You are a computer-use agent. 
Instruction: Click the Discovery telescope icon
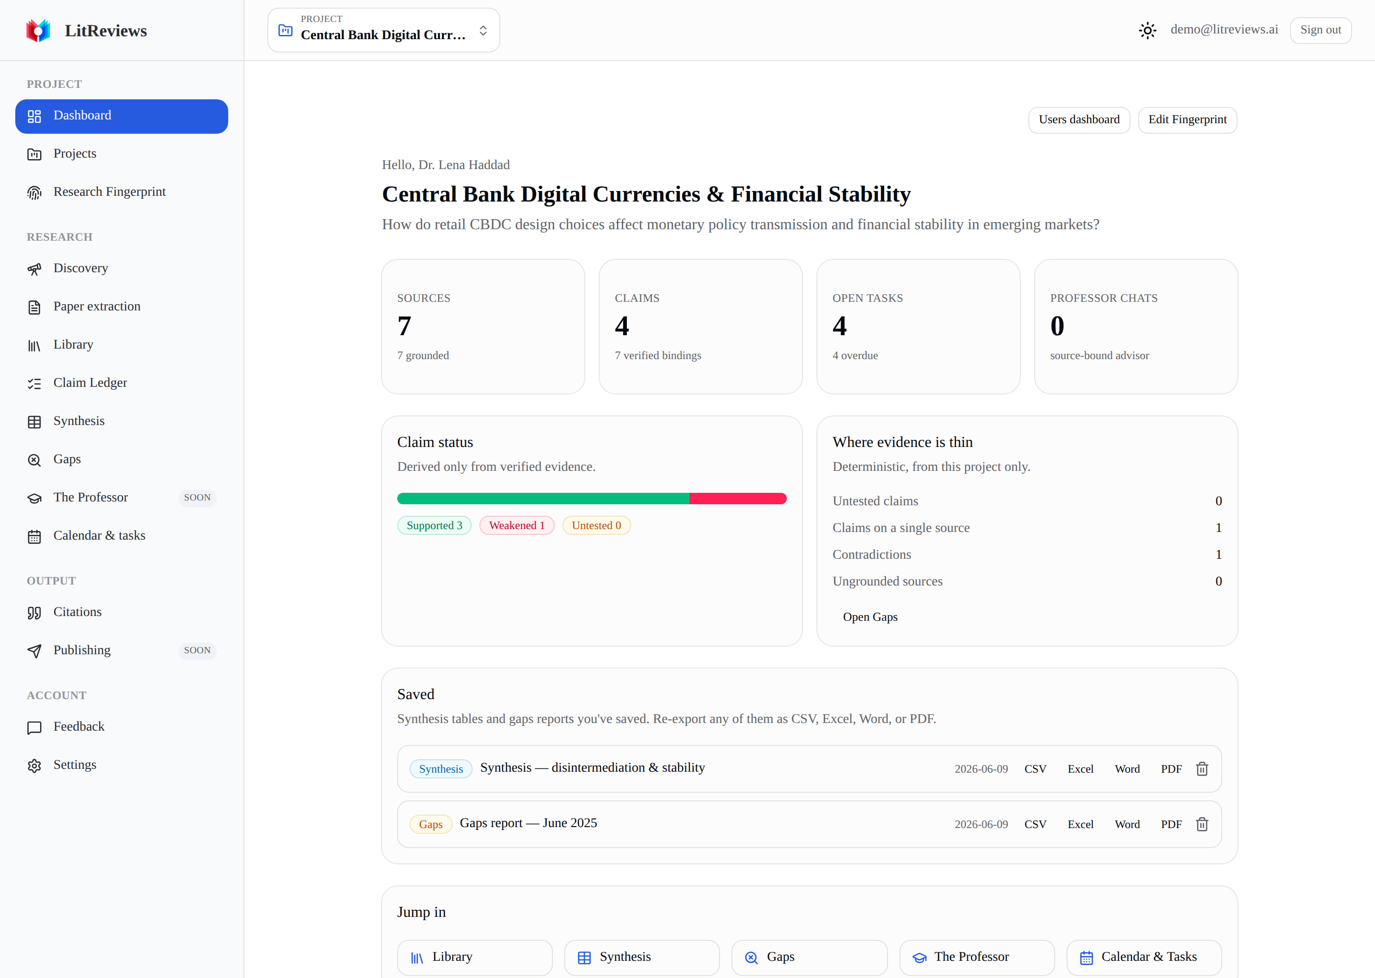click(34, 269)
